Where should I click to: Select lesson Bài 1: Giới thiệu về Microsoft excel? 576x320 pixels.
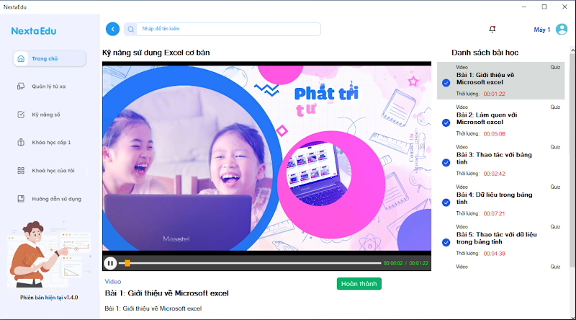point(500,81)
